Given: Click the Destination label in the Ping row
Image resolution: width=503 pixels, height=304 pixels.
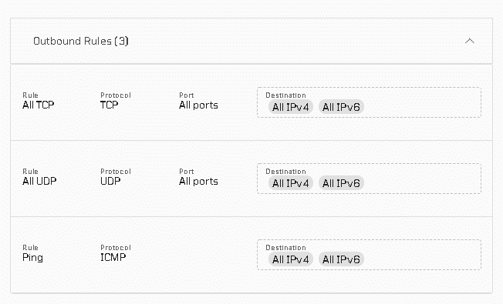Looking at the screenshot, I should coord(285,248).
